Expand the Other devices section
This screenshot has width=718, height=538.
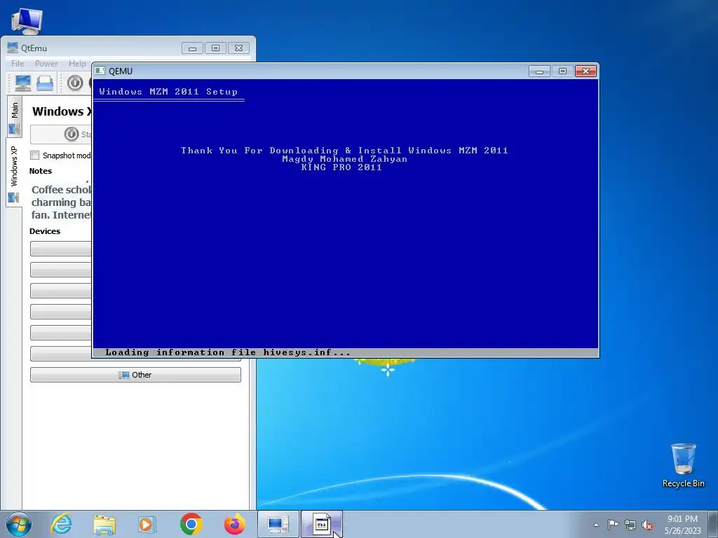[x=135, y=375]
